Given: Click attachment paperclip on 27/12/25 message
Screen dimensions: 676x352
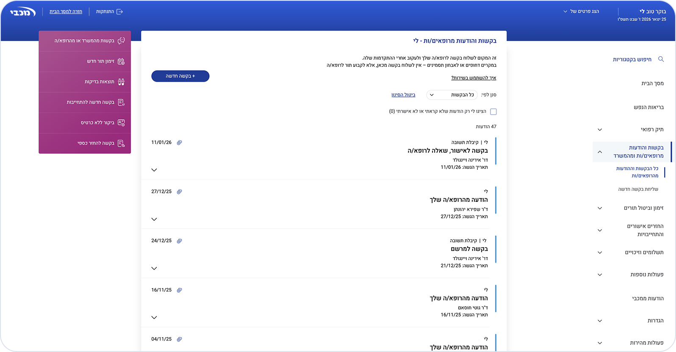Looking at the screenshot, I should [179, 192].
